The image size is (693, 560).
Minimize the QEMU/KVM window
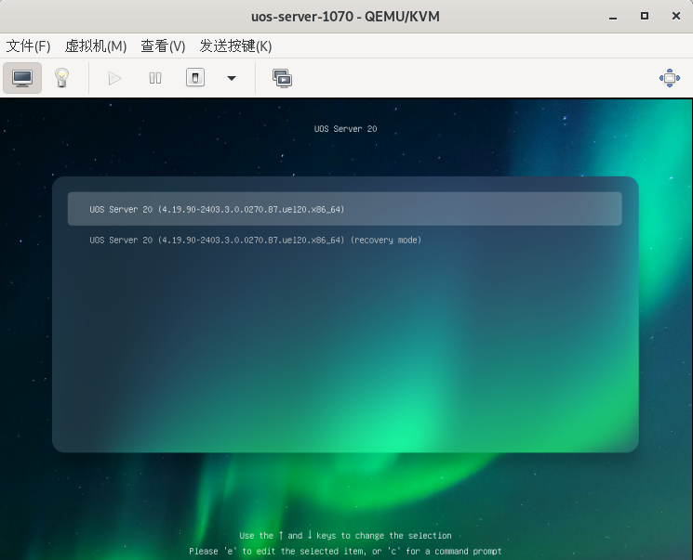[613, 17]
